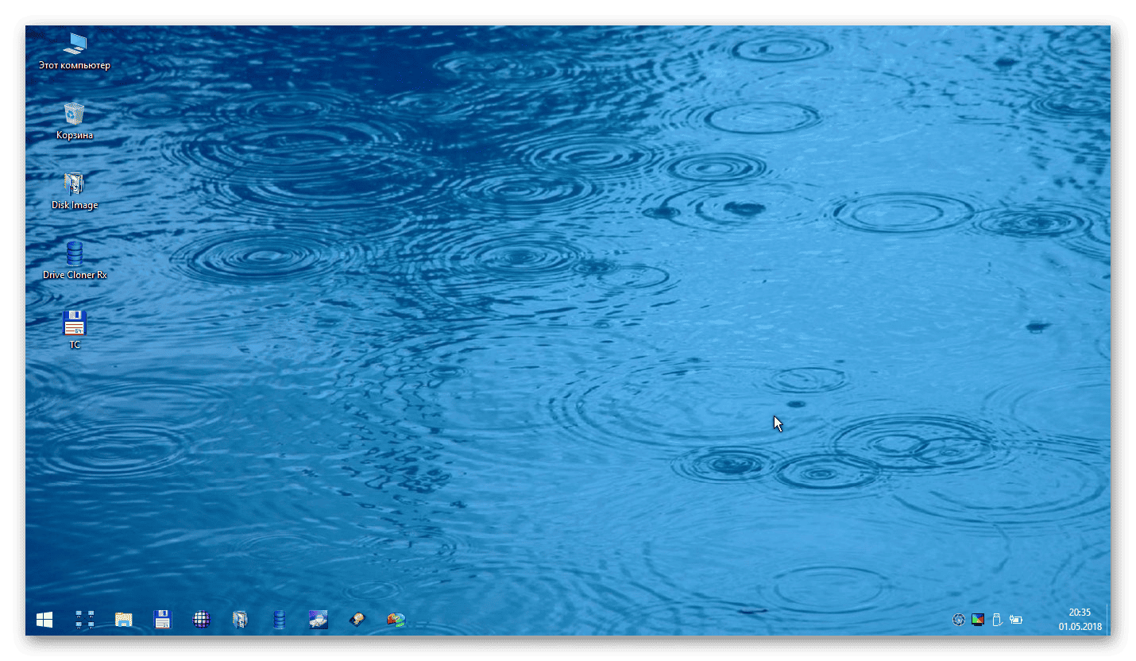Launch Disk Image from the taskbar

click(240, 620)
